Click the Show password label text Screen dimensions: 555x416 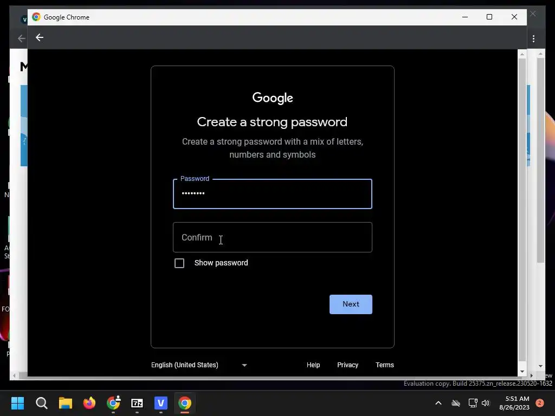[x=221, y=263]
